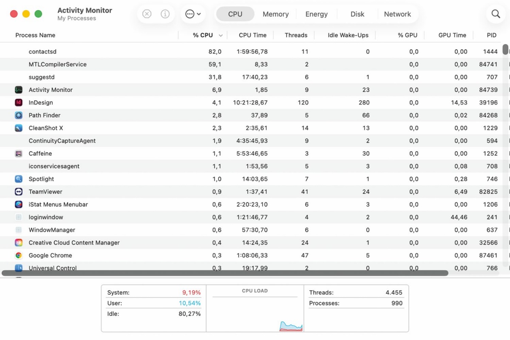Switch to the Disk tab
This screenshot has width=510, height=340.
click(x=357, y=14)
